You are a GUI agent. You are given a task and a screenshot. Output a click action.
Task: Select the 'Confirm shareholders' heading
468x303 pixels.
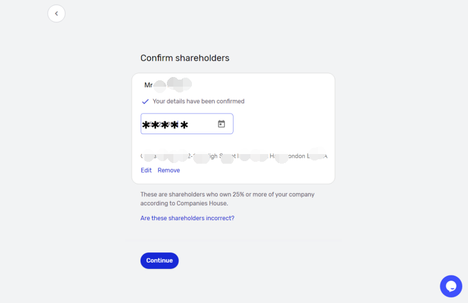[185, 58]
